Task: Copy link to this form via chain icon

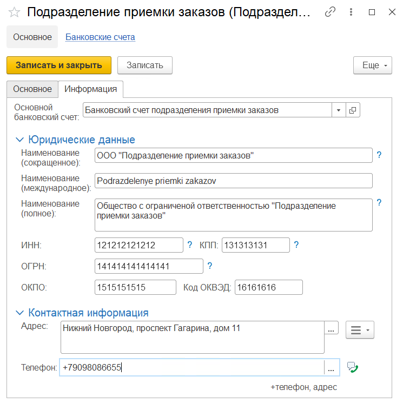Action: pyautogui.click(x=329, y=12)
